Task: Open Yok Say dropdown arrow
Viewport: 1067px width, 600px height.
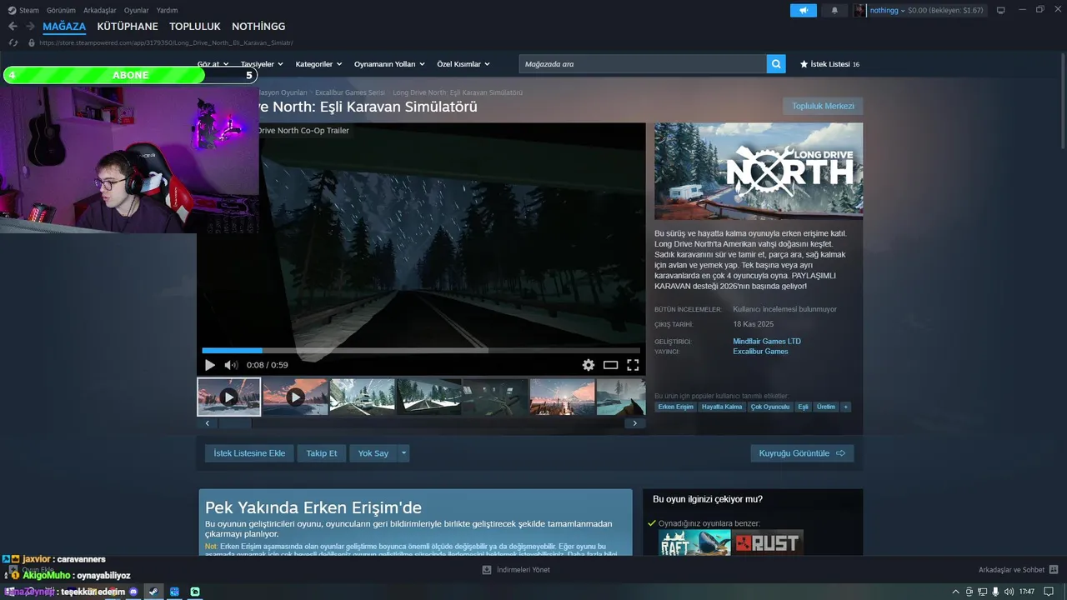Action: pyautogui.click(x=403, y=453)
